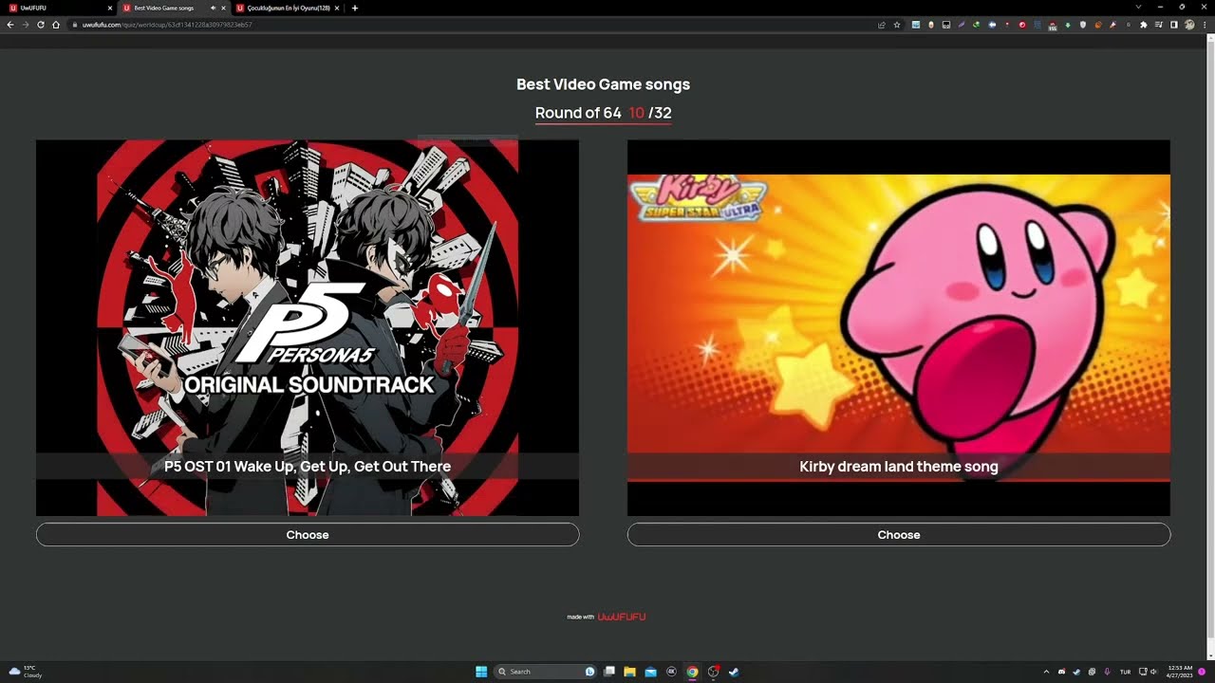Mute audio on Best Video Game songs tab

tap(213, 8)
